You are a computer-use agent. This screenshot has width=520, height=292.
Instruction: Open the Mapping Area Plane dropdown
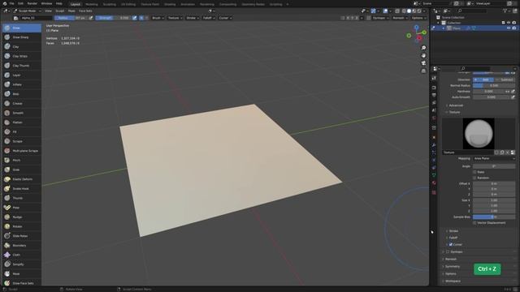494,159
